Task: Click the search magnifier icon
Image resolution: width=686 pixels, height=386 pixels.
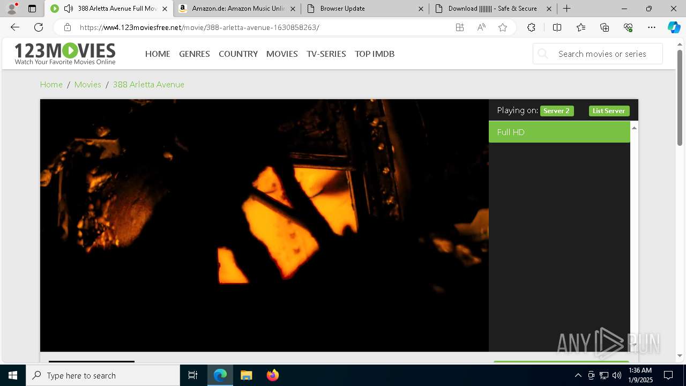Action: point(543,54)
